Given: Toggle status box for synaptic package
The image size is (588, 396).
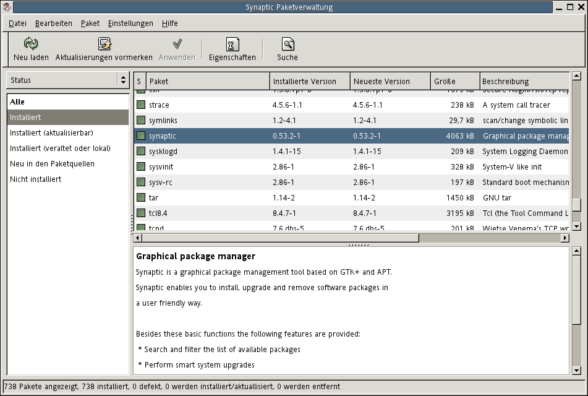Looking at the screenshot, I should coord(141,136).
